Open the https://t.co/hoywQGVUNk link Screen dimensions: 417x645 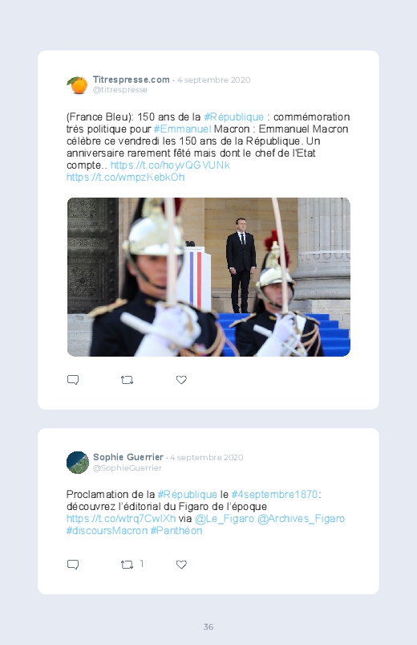click(x=170, y=165)
